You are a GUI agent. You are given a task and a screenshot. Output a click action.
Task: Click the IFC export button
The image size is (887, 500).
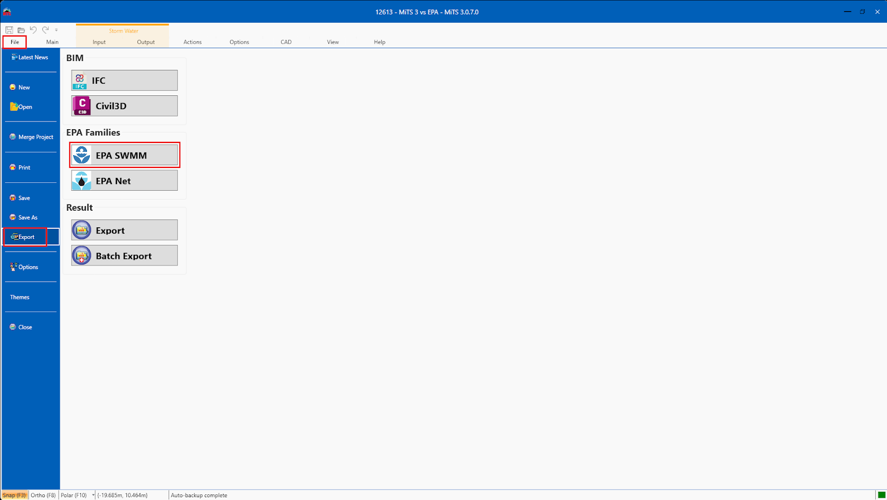click(124, 80)
